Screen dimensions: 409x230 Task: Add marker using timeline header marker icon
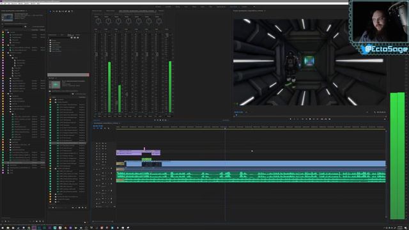click(x=105, y=128)
